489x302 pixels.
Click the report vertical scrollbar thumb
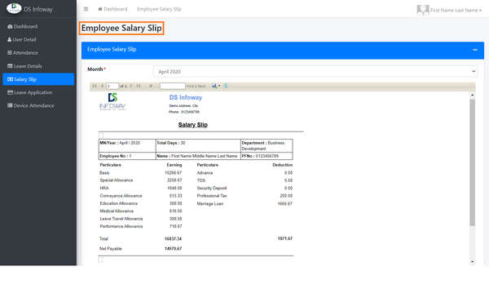(473, 162)
